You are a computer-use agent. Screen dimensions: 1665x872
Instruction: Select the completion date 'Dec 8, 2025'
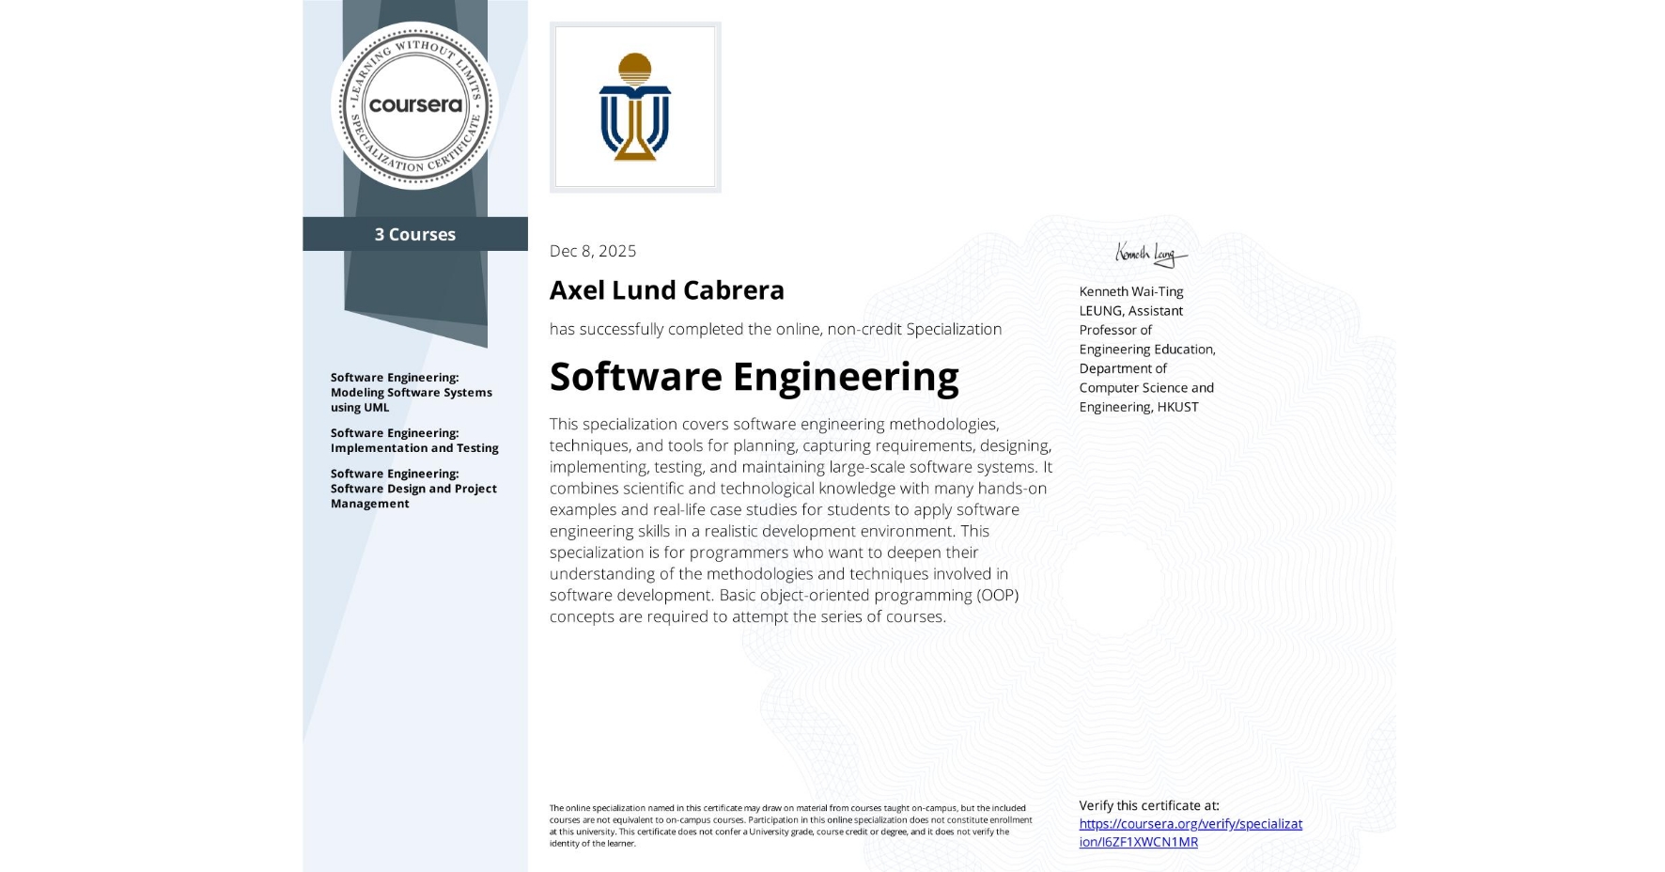pos(592,250)
